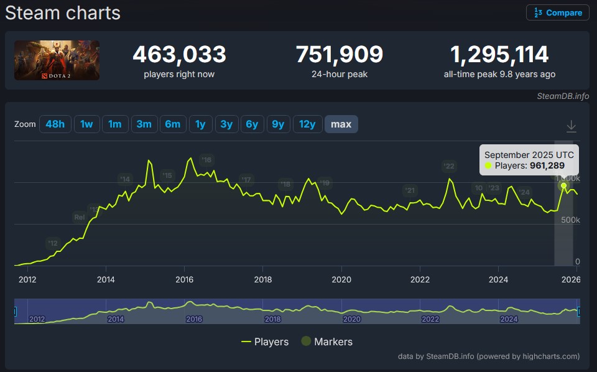The image size is (597, 372).
Task: Click the left navigator range handle
Action: (x=15, y=312)
